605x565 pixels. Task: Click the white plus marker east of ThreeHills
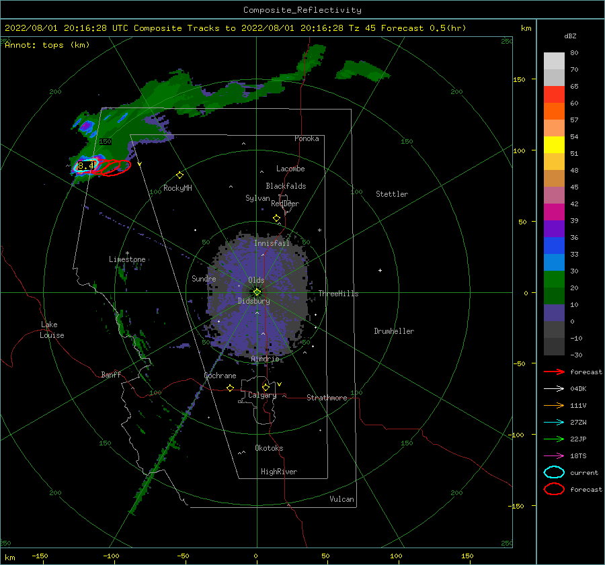380,270
